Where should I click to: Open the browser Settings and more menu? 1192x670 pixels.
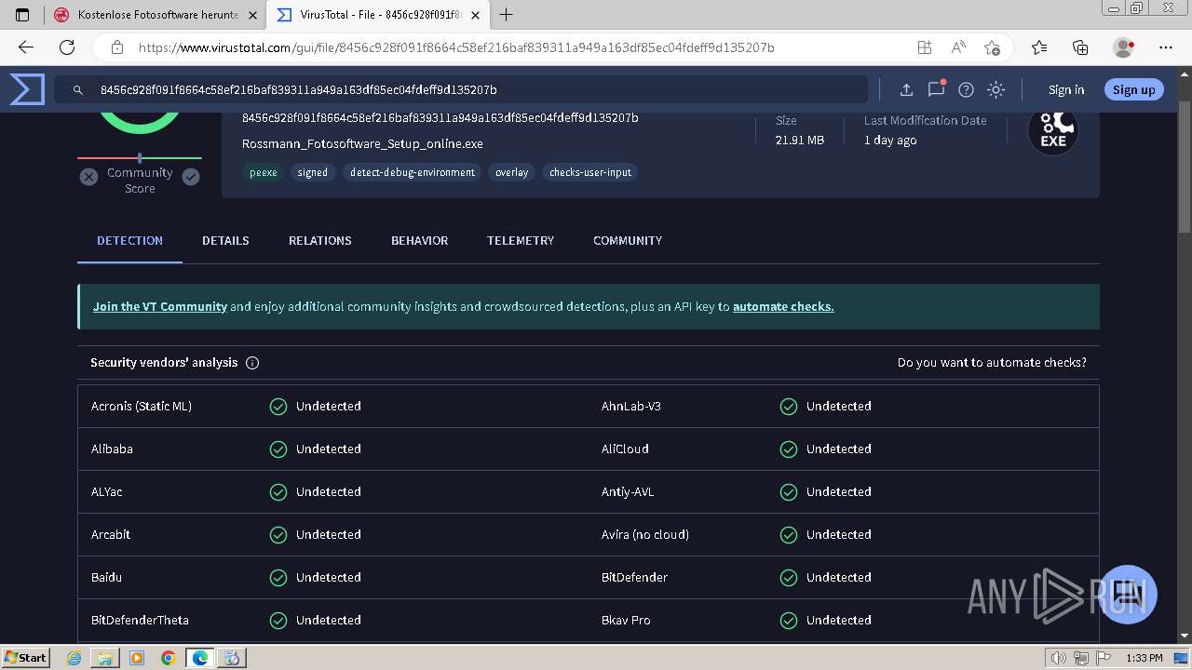(x=1166, y=47)
